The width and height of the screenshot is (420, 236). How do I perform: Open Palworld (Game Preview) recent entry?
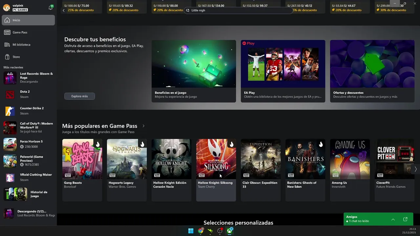tap(28, 161)
